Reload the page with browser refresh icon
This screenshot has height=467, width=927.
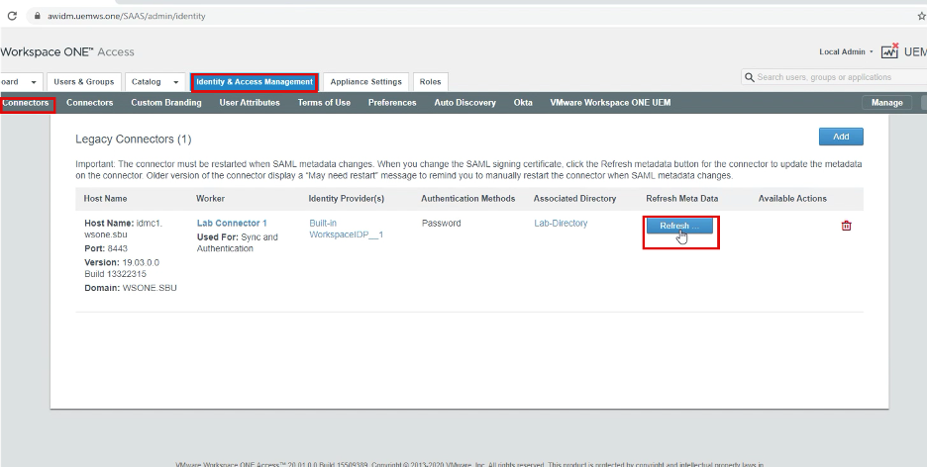pyautogui.click(x=12, y=16)
